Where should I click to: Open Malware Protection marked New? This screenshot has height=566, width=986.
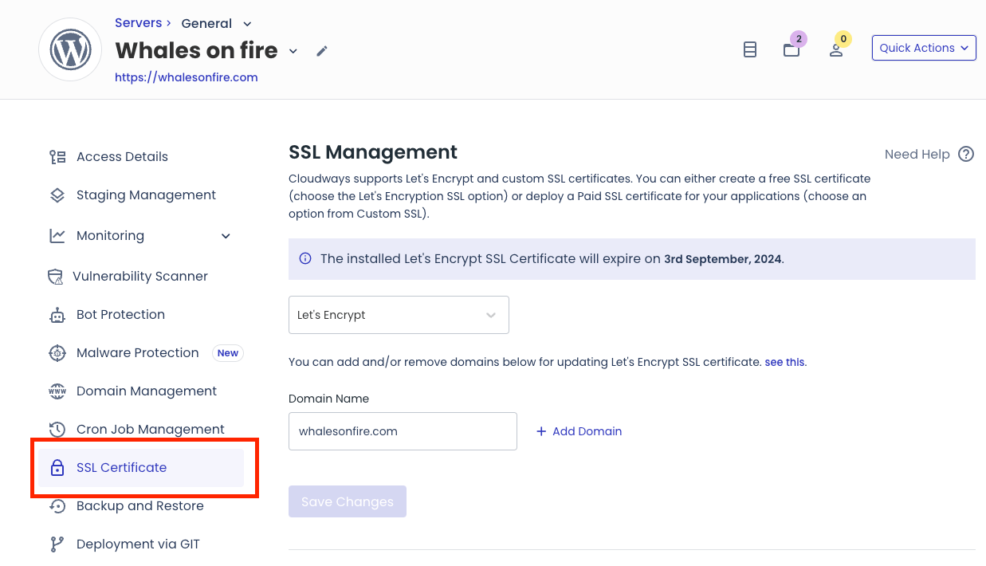pos(137,352)
